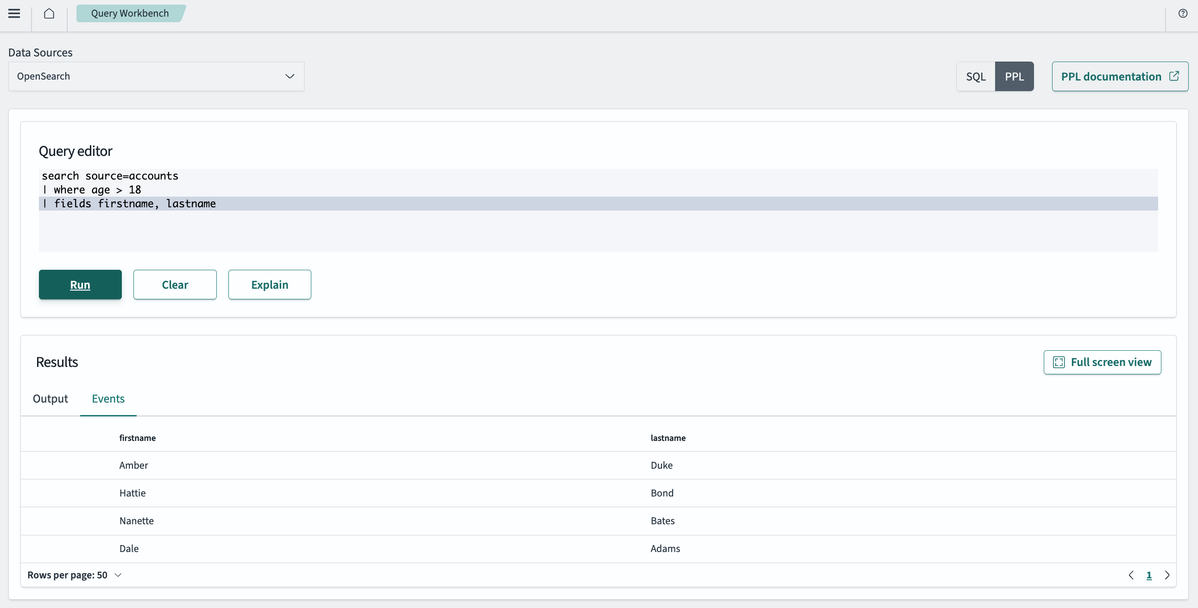
Task: Open the Rows per page dropdown
Action: coord(75,575)
